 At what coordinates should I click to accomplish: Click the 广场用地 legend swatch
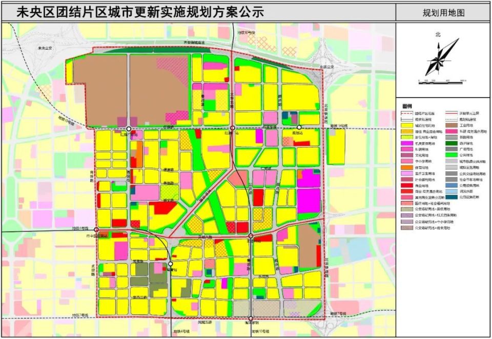pos(451,149)
